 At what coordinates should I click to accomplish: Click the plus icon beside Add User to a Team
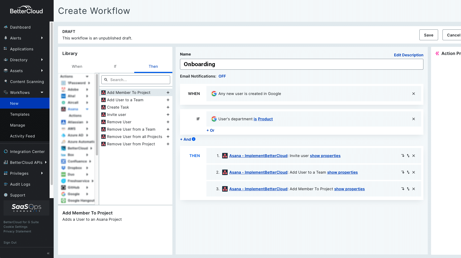(x=168, y=100)
